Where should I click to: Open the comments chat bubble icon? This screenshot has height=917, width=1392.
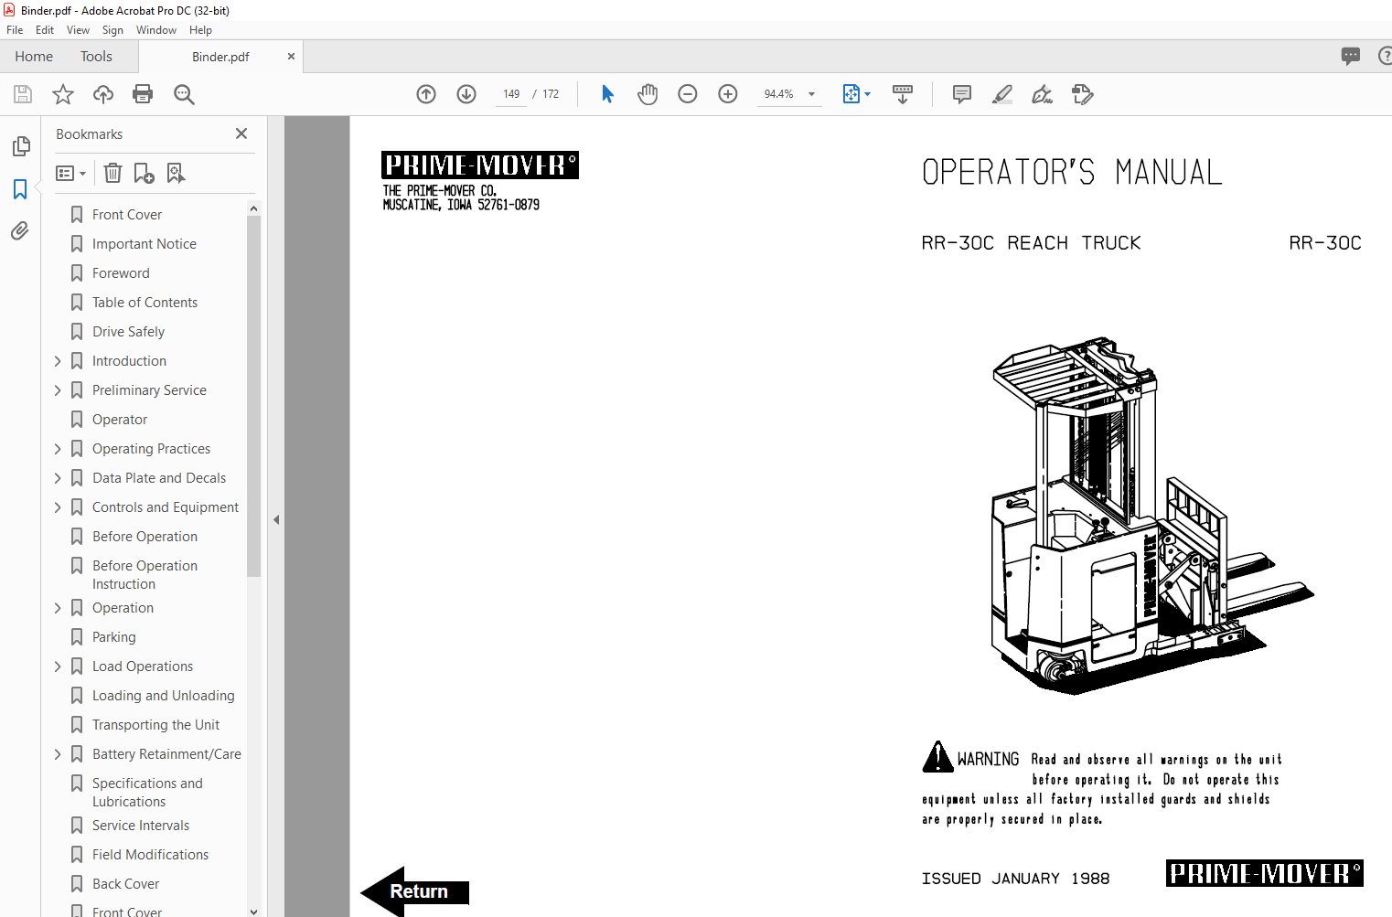pos(1351,56)
